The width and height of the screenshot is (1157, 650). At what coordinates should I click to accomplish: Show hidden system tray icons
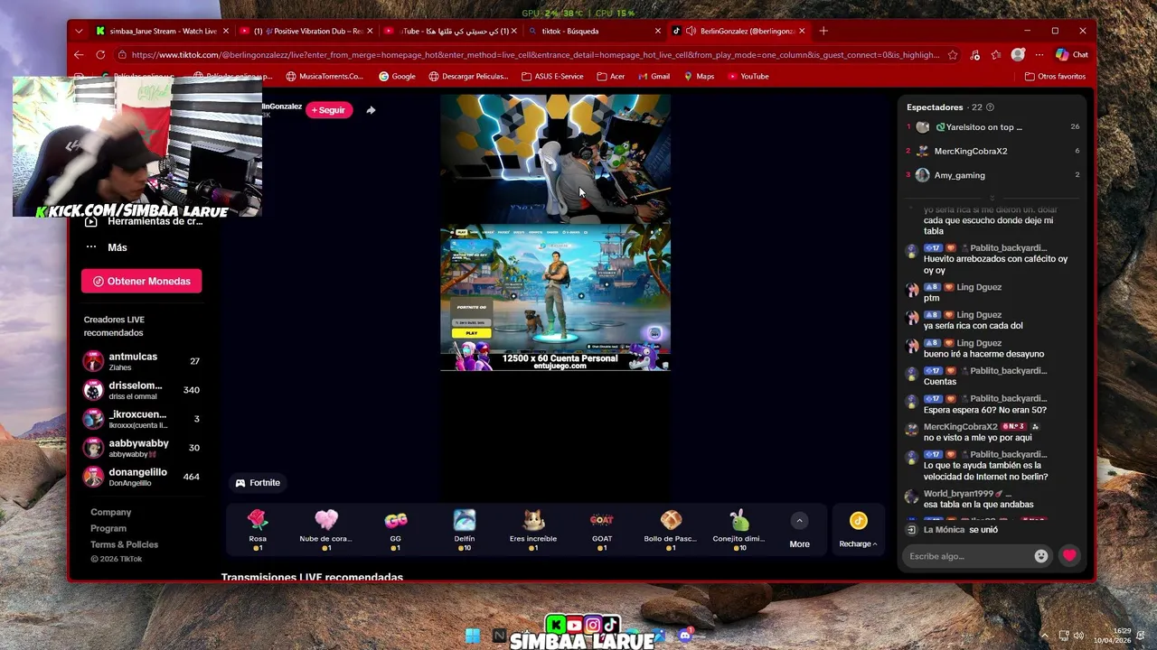click(x=1044, y=636)
